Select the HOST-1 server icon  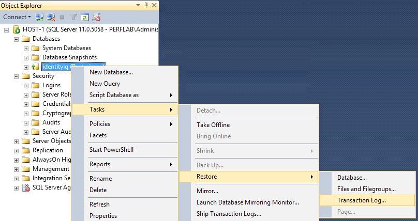coord(17,29)
